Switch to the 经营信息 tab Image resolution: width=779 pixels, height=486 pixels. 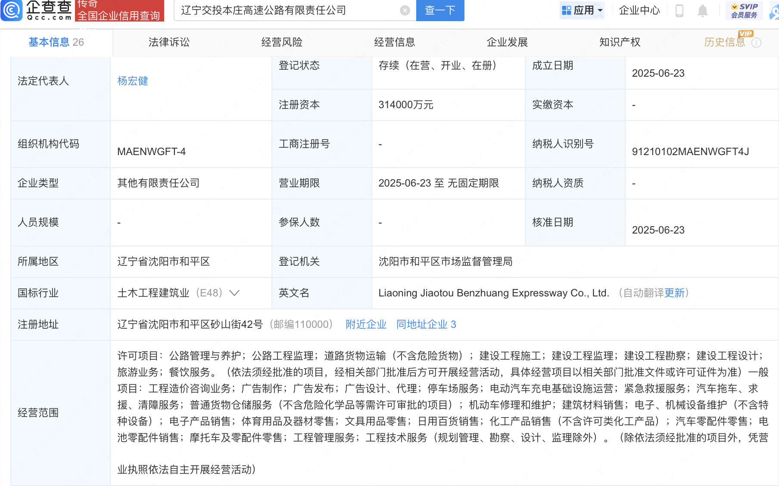[x=395, y=42]
